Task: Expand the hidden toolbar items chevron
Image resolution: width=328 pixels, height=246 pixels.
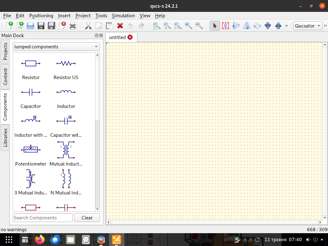Action: [287, 26]
